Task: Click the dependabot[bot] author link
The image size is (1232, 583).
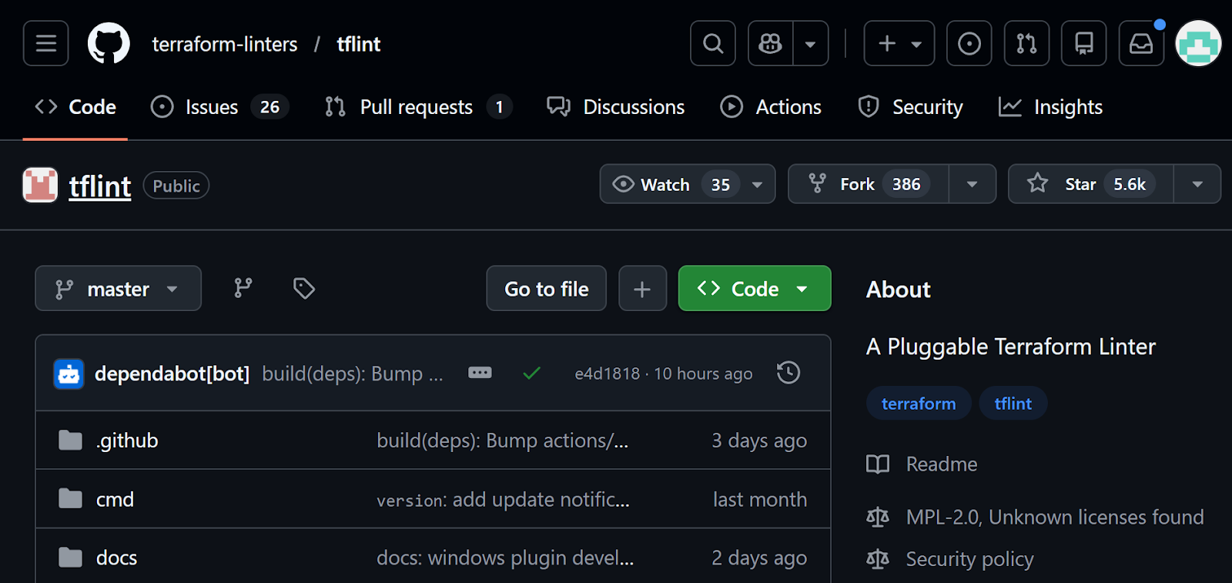Action: 172,374
